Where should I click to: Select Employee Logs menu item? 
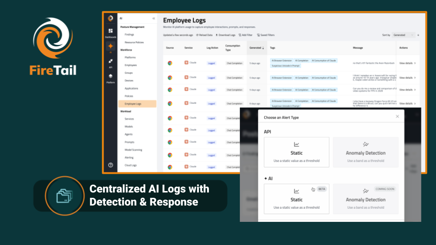click(137, 103)
